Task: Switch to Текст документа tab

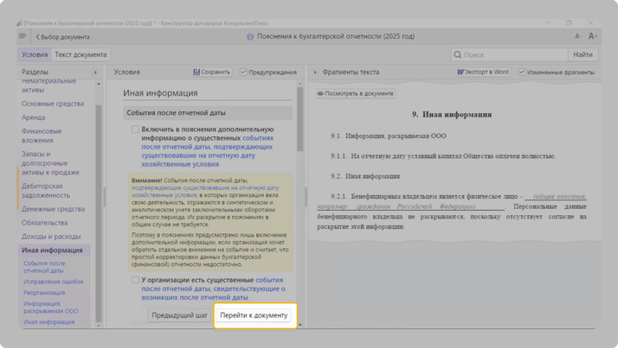Action: (x=80, y=54)
